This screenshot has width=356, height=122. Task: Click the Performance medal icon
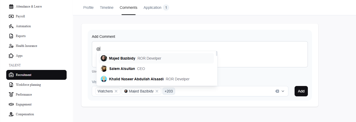(11, 95)
